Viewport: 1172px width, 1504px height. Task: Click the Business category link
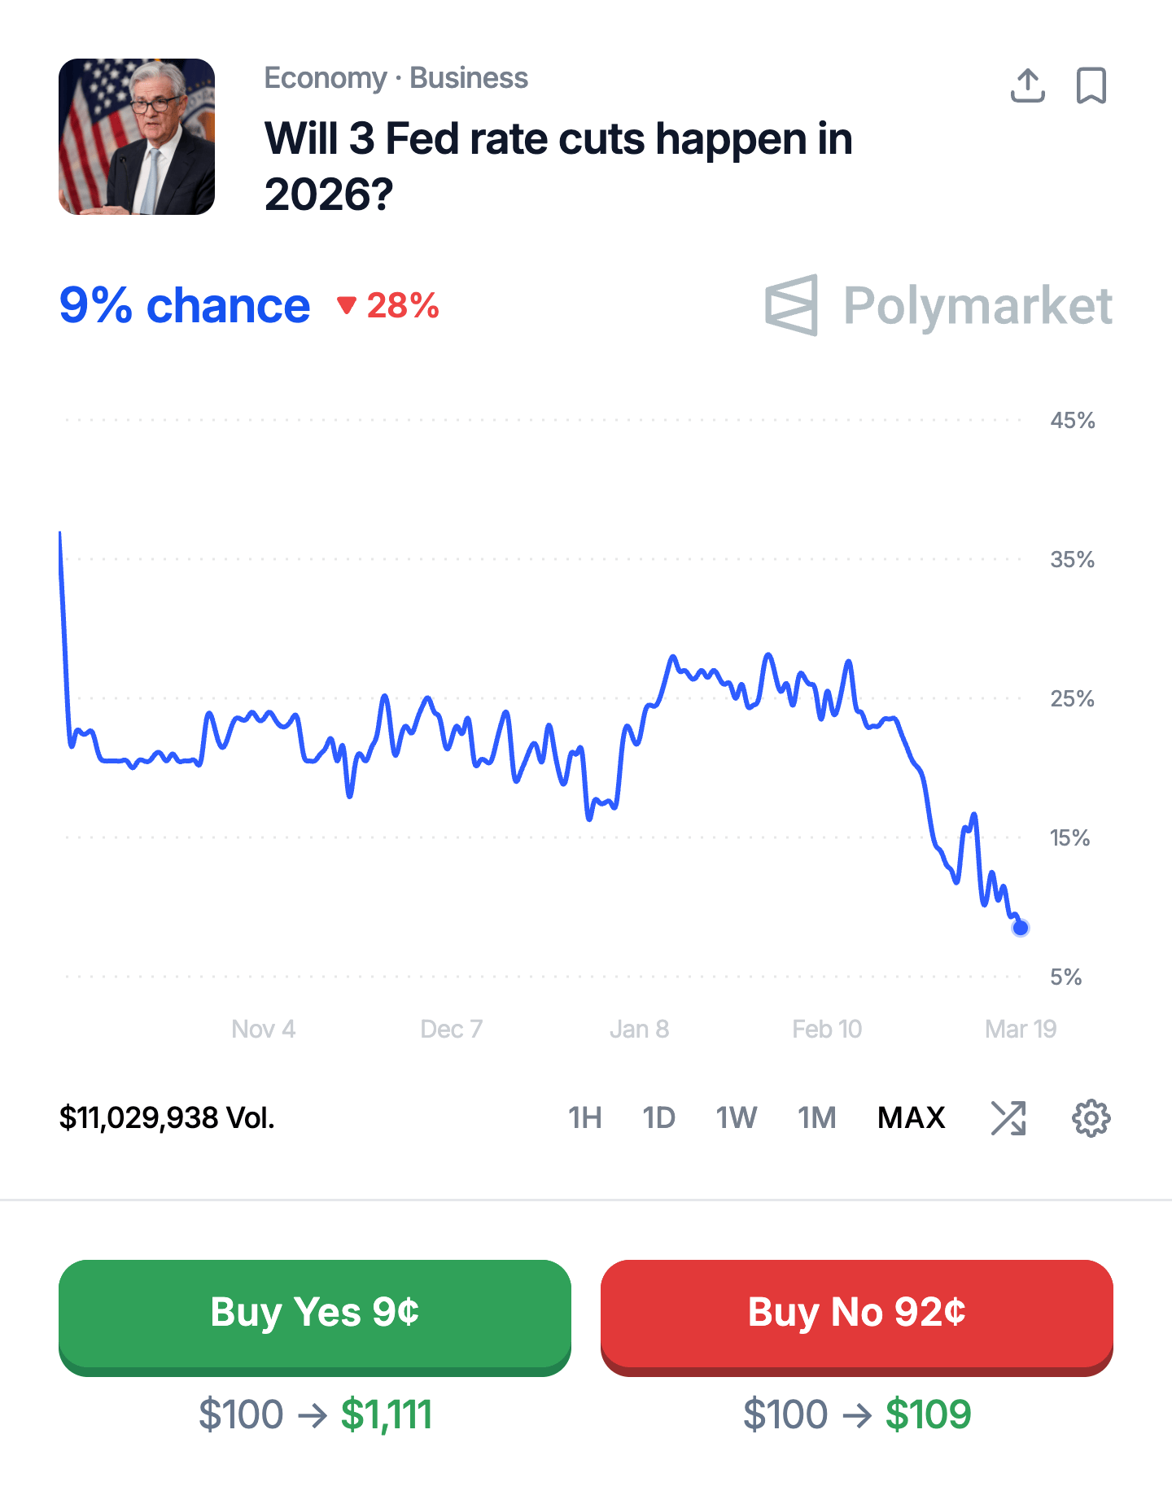click(x=468, y=78)
